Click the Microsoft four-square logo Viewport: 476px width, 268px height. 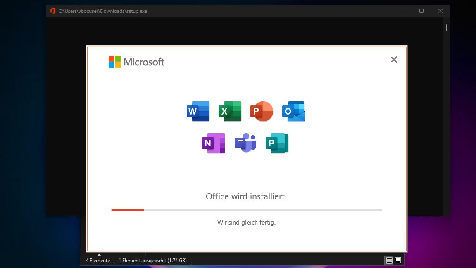point(114,62)
